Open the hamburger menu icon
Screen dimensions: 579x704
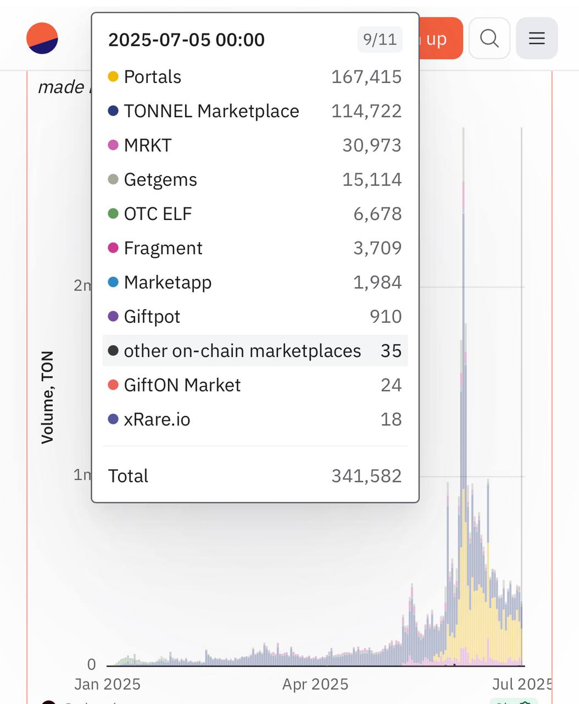point(537,38)
